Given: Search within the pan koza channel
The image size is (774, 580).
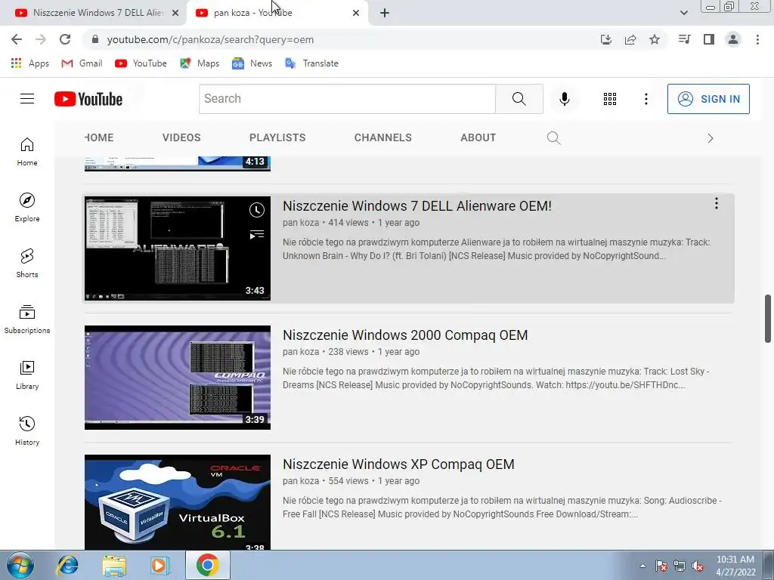Looking at the screenshot, I should click(553, 137).
